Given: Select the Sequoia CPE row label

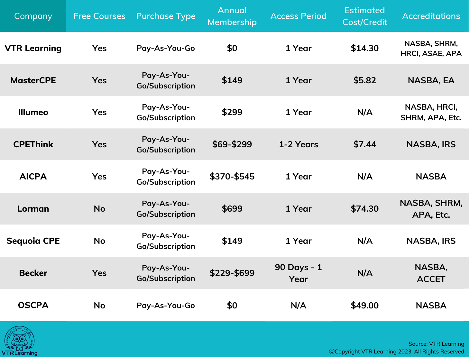Looking at the screenshot, I should pos(33,241).
